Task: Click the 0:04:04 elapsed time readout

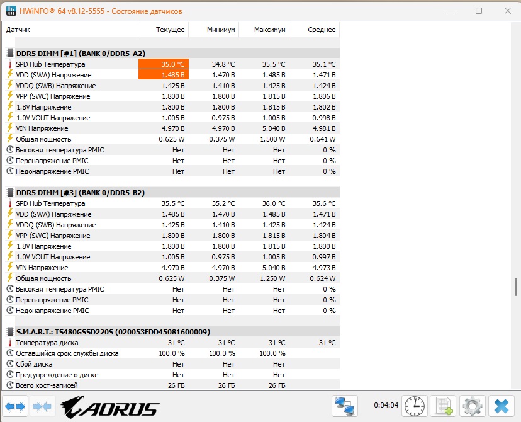Action: pyautogui.click(x=386, y=405)
